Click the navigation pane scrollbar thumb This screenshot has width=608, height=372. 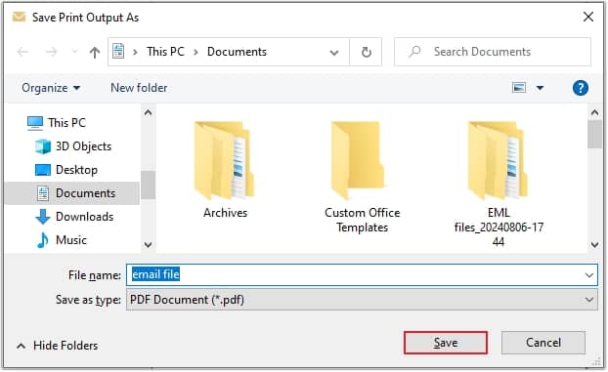(148, 185)
